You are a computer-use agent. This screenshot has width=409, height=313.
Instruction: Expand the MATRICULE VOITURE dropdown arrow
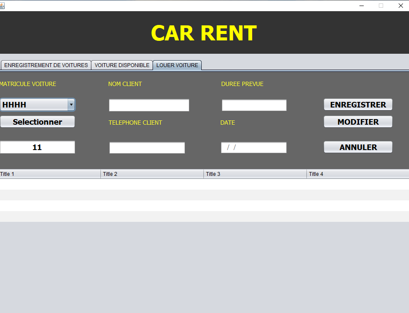click(71, 105)
